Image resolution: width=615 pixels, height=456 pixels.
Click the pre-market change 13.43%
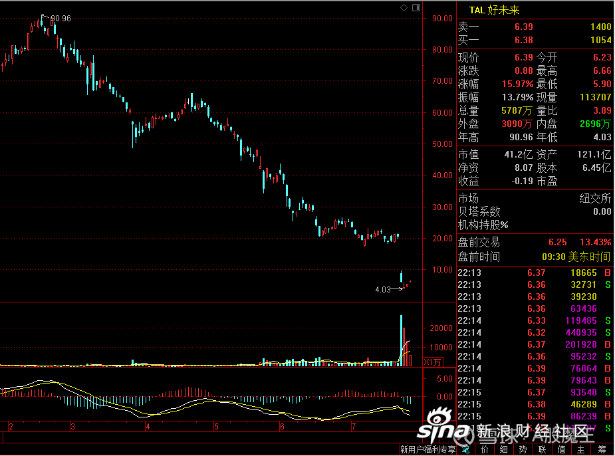click(596, 243)
